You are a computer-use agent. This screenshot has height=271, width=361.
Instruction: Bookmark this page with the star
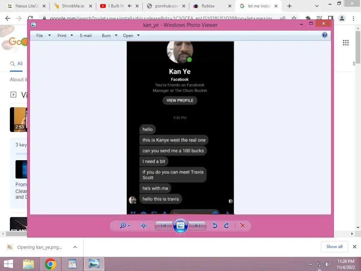(x=294, y=18)
